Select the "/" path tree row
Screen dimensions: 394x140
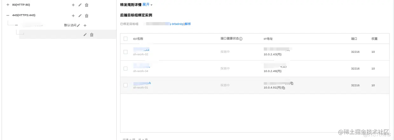point(68,34)
